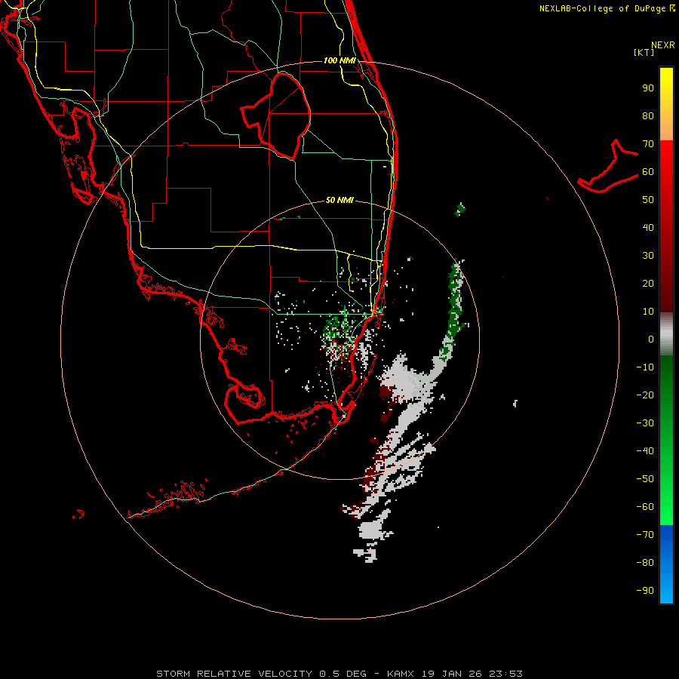The height and width of the screenshot is (679, 679).
Task: Pick the bright red color bar segment
Action: point(666,161)
